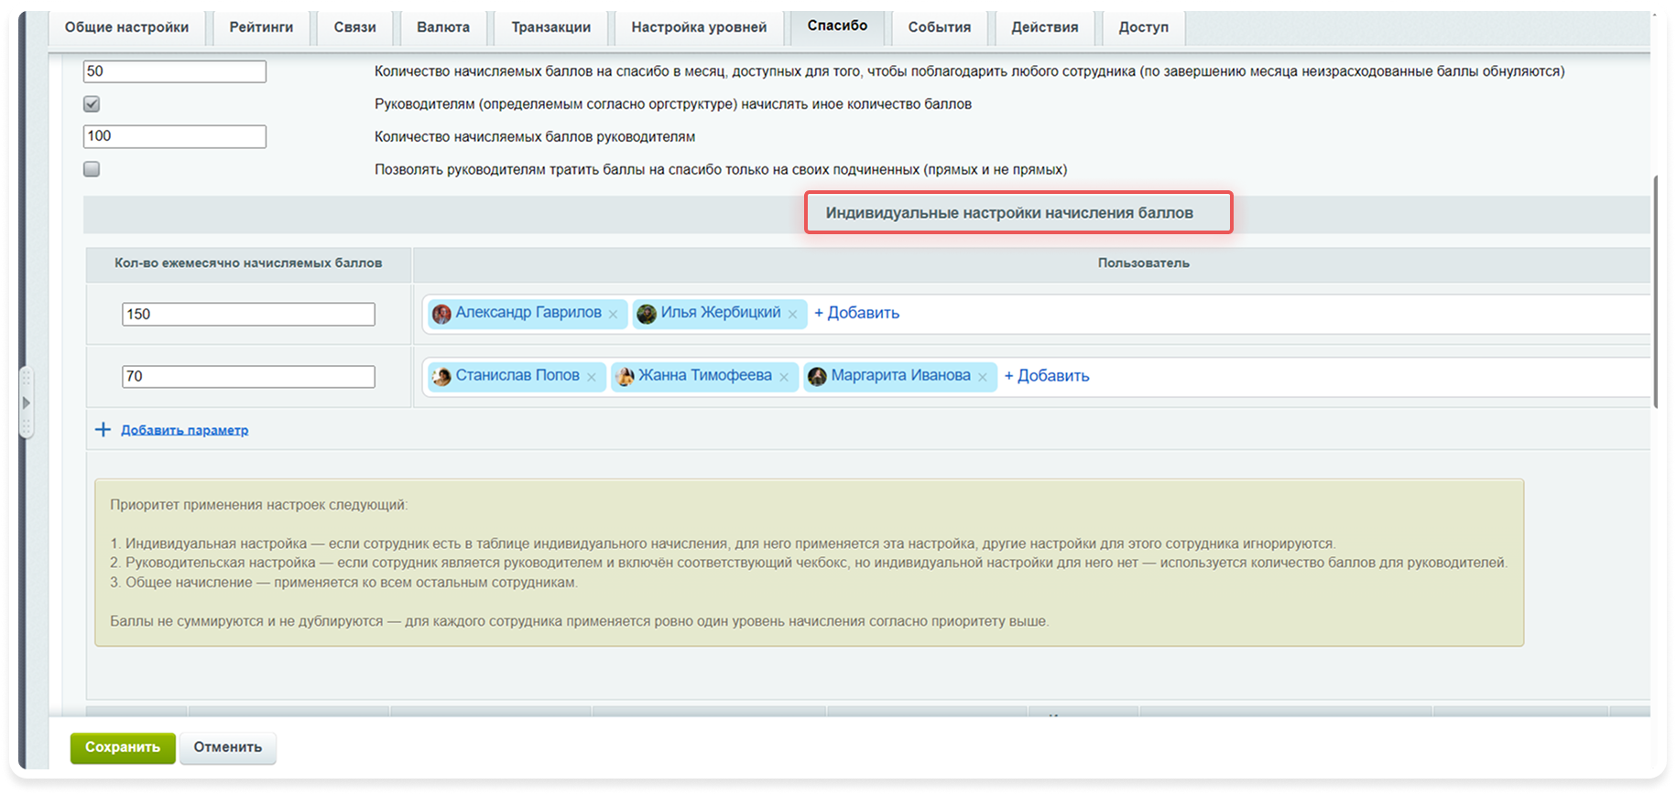Screen dimensions: 1676x795
Task: Open the Общие настройки tab
Action: point(126,27)
